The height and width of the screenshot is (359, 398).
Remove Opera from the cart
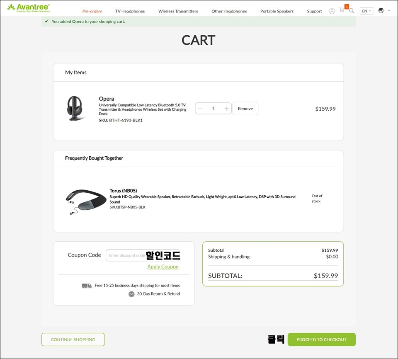tap(245, 109)
